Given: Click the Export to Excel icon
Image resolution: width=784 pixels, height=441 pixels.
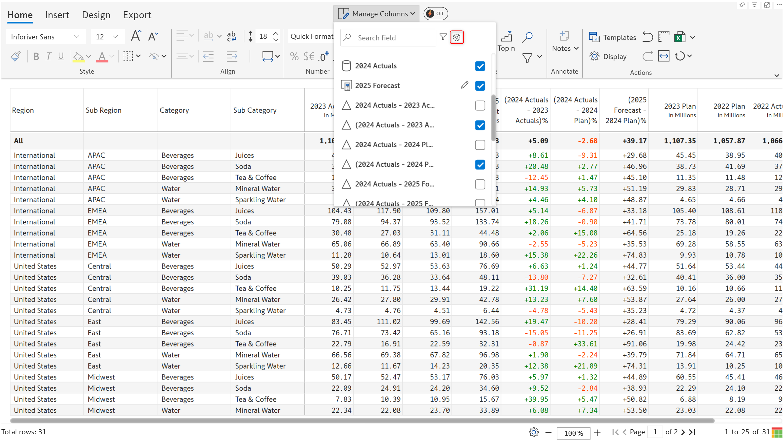Looking at the screenshot, I should 680,37.
